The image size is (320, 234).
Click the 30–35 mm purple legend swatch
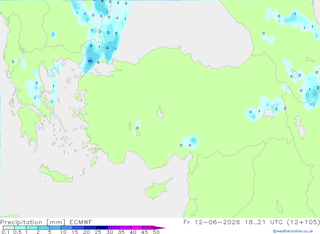click(x=113, y=228)
